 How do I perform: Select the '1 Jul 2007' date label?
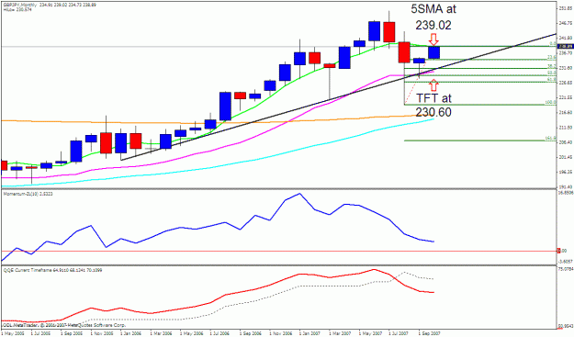coord(399,333)
